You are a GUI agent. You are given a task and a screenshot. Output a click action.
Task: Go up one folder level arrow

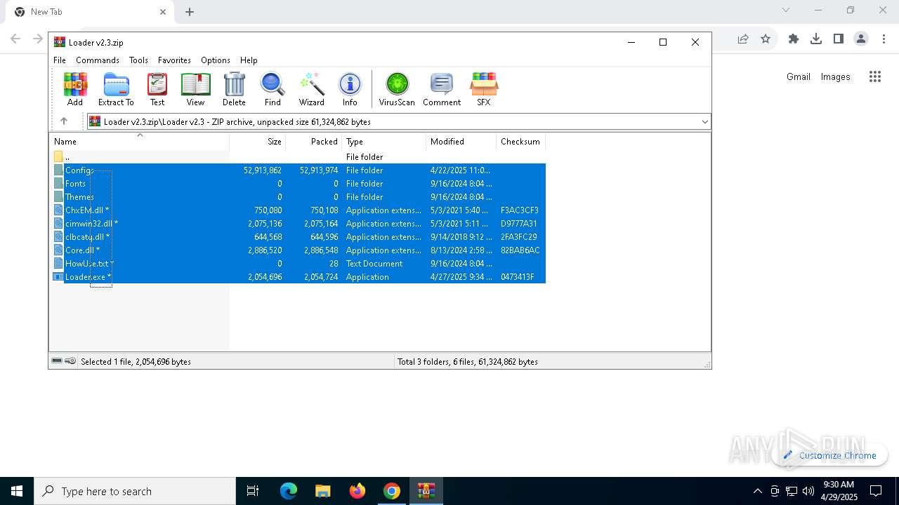pyautogui.click(x=64, y=121)
